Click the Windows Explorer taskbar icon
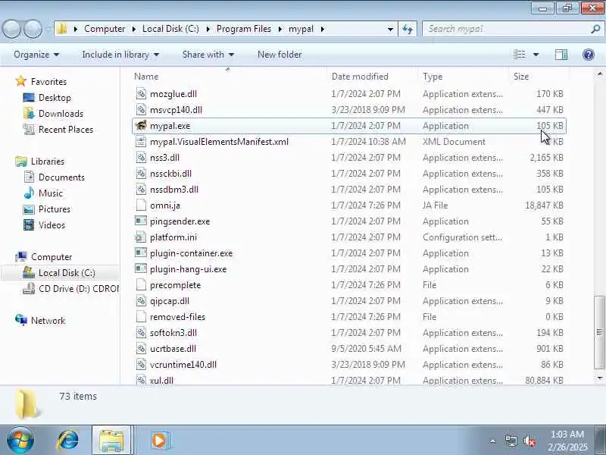 tap(112, 441)
